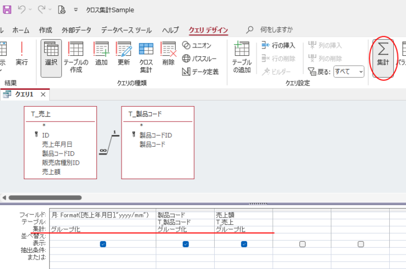Toggle the Σ 集計 totals button

383,58
